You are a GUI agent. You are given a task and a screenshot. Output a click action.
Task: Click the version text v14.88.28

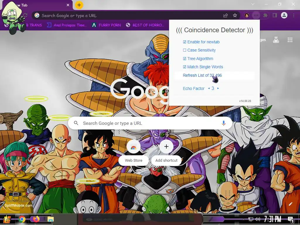[x=245, y=101]
